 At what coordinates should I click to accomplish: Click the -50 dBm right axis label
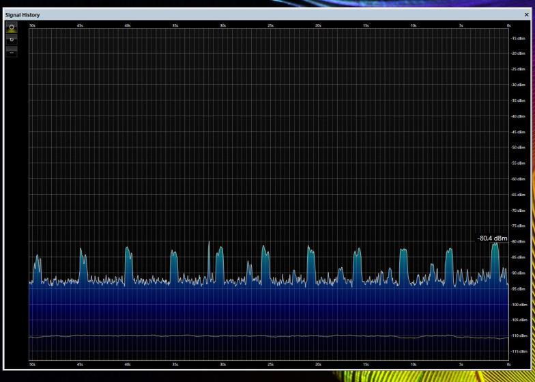518,148
